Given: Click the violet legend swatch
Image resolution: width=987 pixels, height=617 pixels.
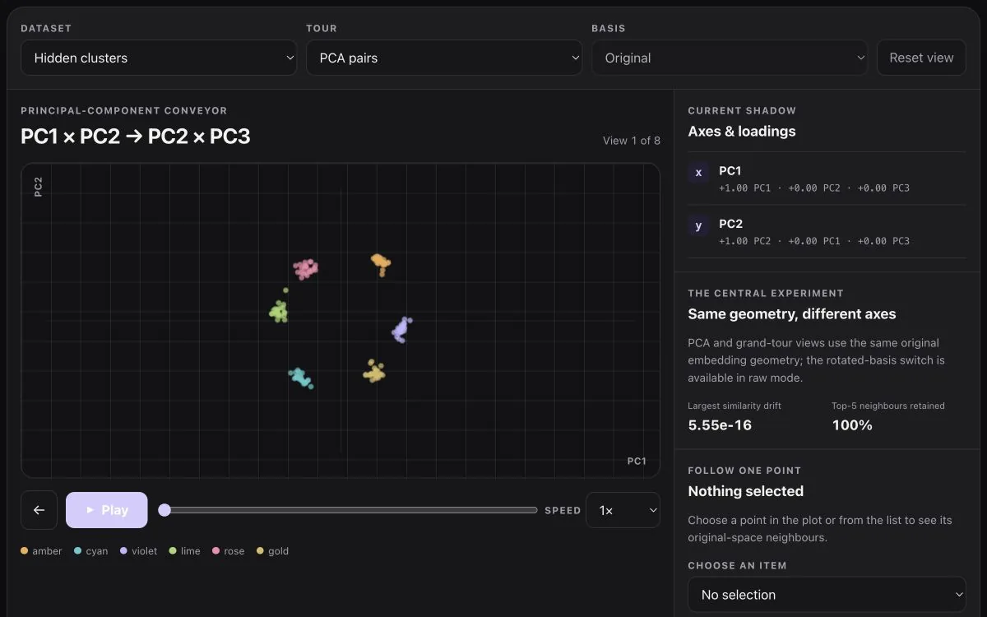Looking at the screenshot, I should (123, 551).
